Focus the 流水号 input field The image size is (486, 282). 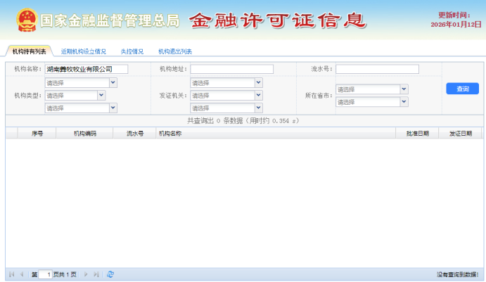tap(377, 69)
